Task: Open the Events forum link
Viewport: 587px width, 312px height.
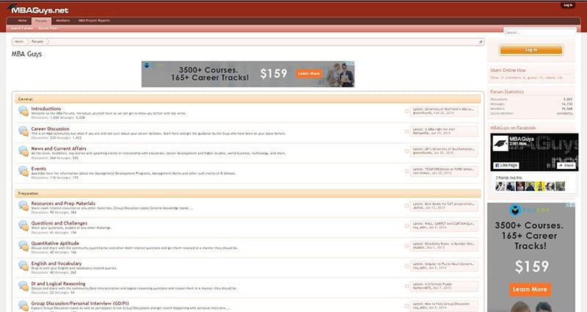Action: [x=39, y=169]
